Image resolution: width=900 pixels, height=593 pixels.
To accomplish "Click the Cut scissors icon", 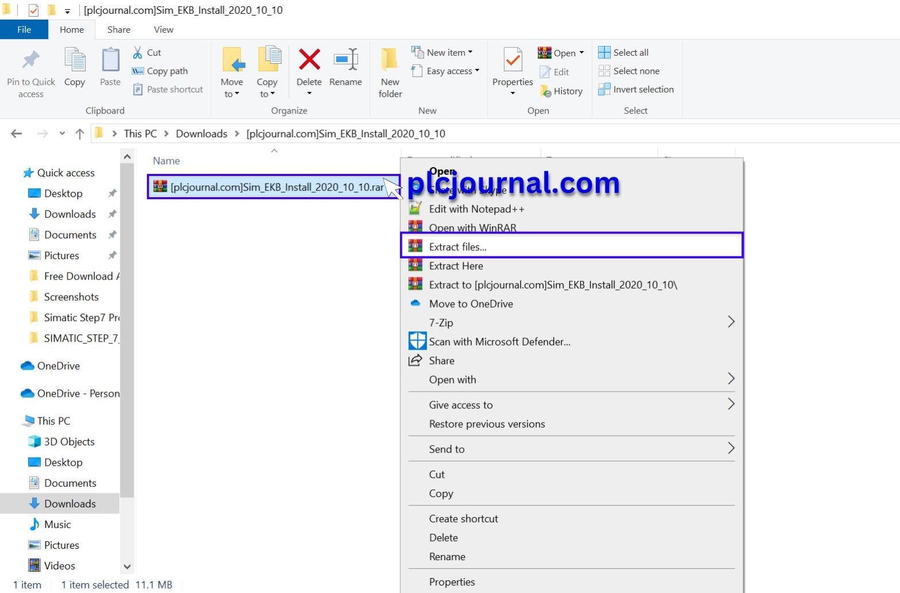I will (x=138, y=52).
